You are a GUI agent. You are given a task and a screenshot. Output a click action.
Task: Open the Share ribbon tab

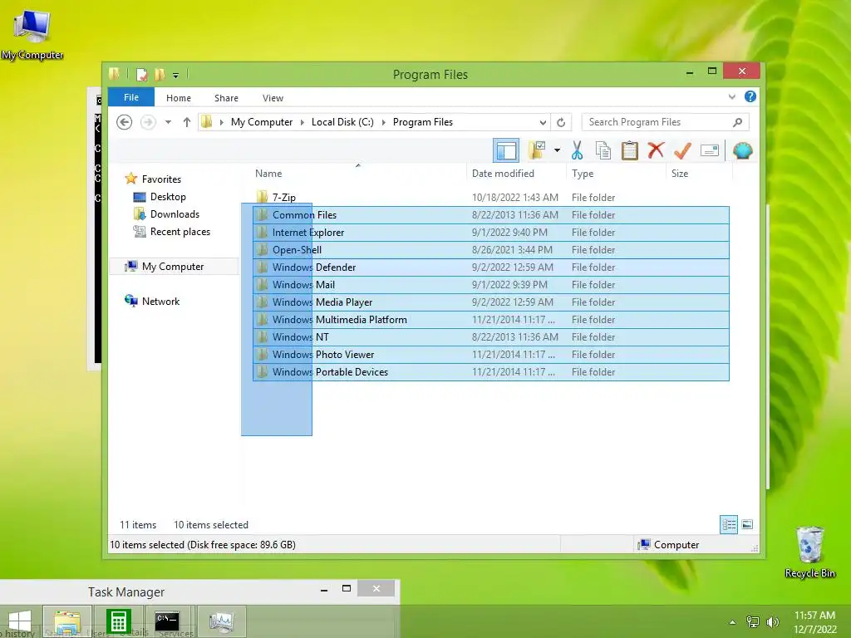click(x=226, y=98)
